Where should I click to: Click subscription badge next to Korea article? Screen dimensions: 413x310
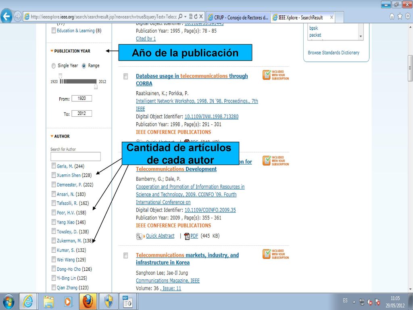point(275,254)
